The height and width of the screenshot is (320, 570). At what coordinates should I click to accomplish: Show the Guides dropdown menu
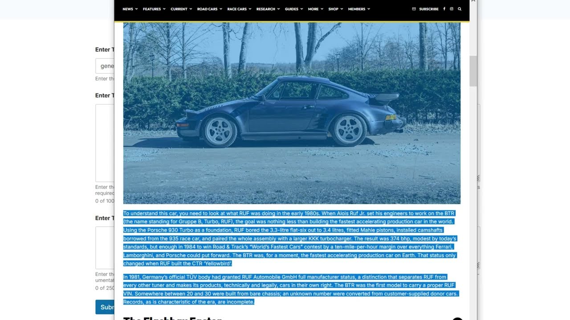pos(294,9)
